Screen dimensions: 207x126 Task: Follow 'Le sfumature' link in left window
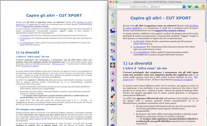(x=25, y=38)
